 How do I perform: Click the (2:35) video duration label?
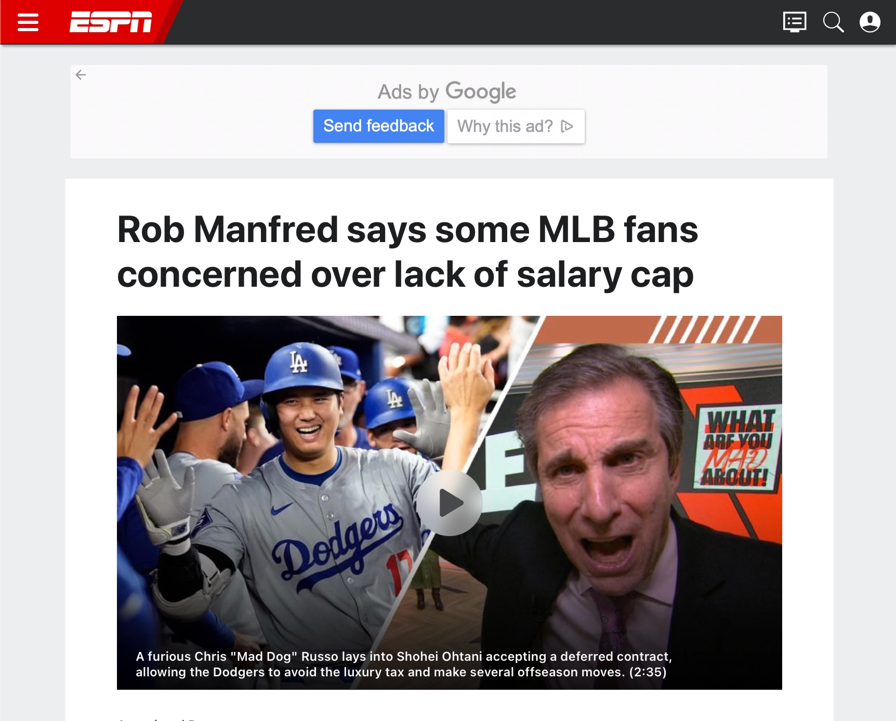(x=648, y=672)
